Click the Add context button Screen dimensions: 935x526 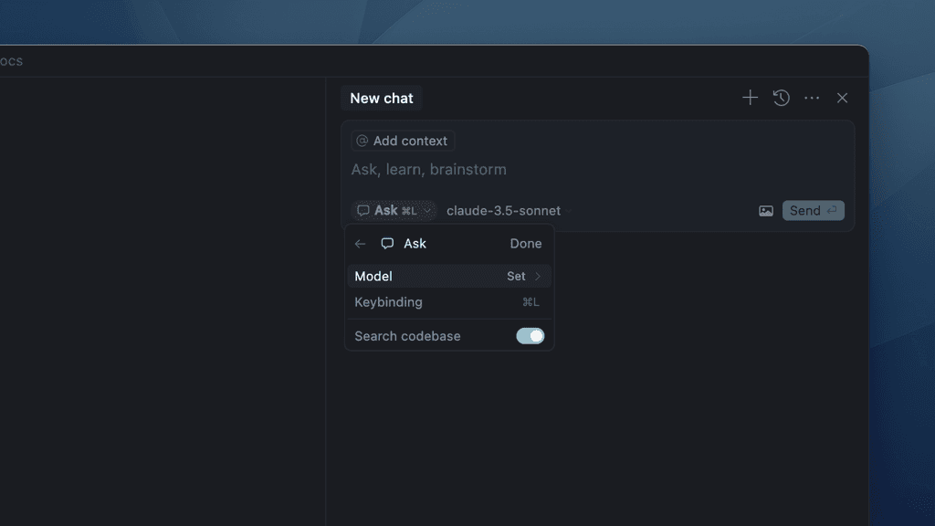tap(402, 141)
